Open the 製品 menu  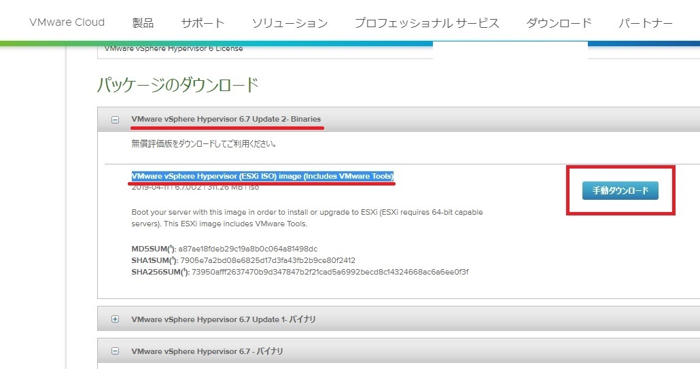[143, 22]
